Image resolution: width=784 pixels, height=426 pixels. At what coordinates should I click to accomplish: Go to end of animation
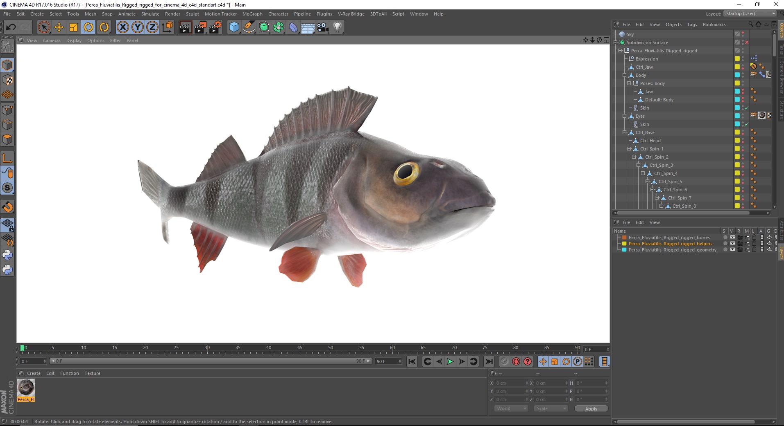(489, 361)
